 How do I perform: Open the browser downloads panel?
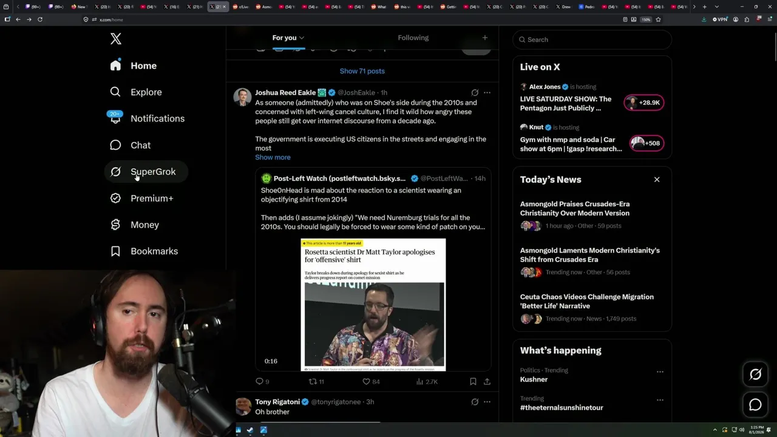point(704,19)
